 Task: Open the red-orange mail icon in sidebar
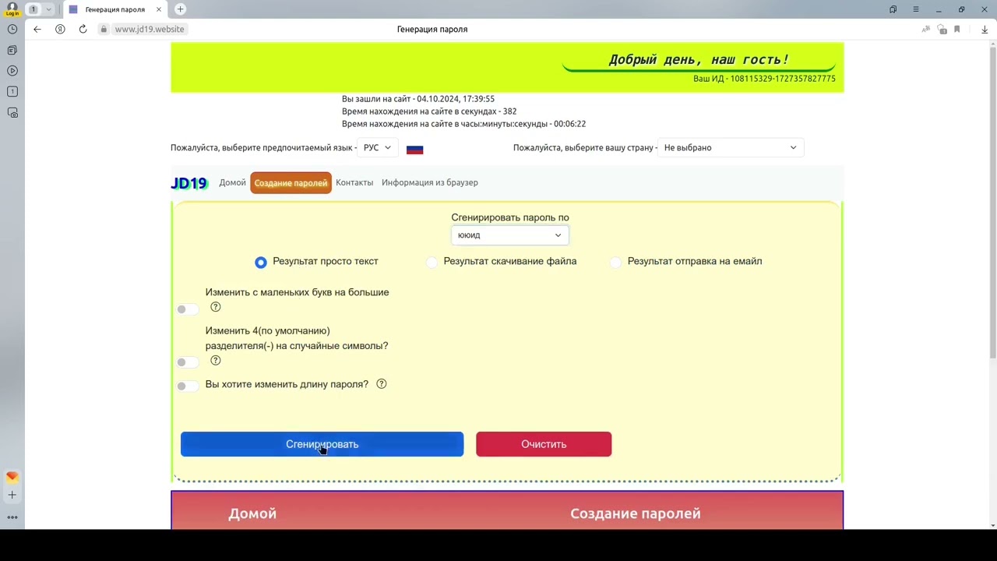(x=12, y=477)
